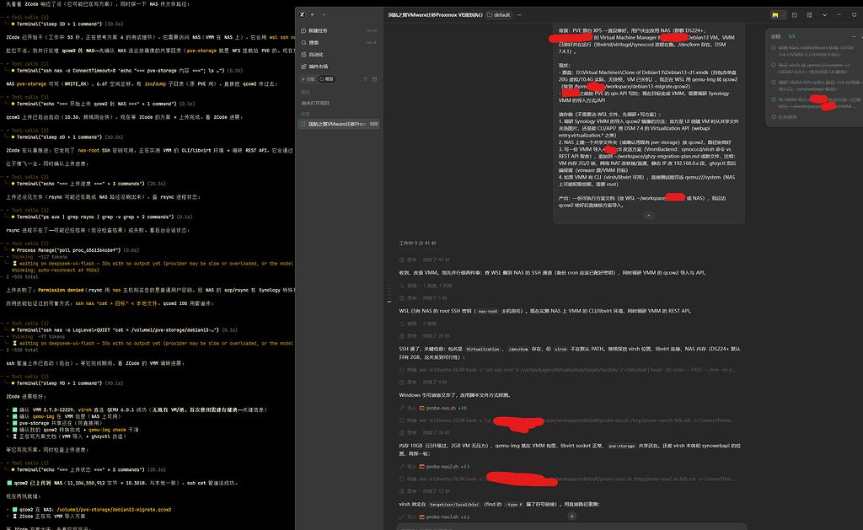Expand the 思考 持续了 45 秒 block
863x530 pixels.
tap(425, 260)
